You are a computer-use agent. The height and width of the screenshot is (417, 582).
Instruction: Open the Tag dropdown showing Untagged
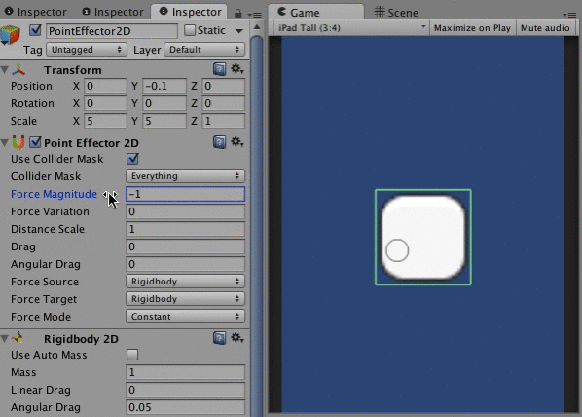[x=87, y=50]
